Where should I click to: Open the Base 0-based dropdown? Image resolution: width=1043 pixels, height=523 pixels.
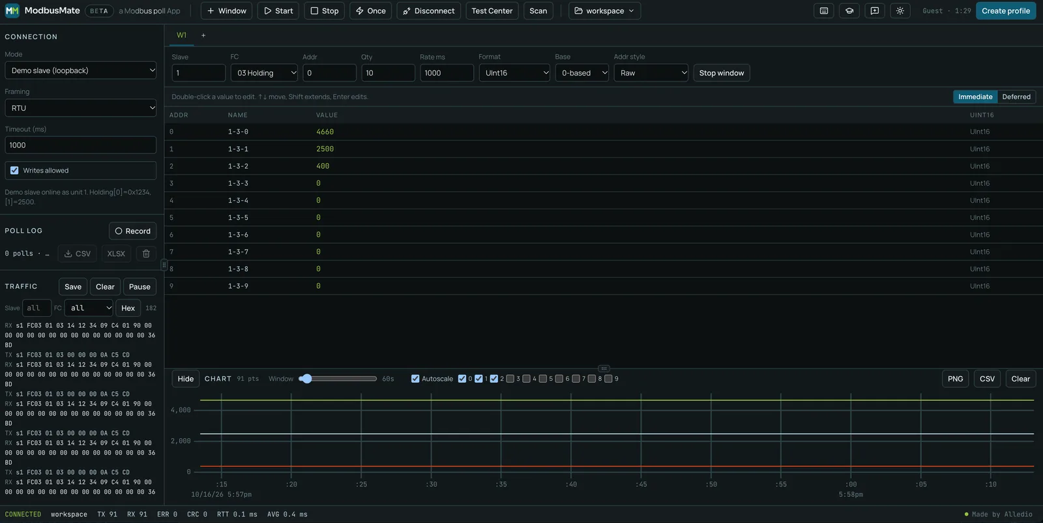(582, 73)
